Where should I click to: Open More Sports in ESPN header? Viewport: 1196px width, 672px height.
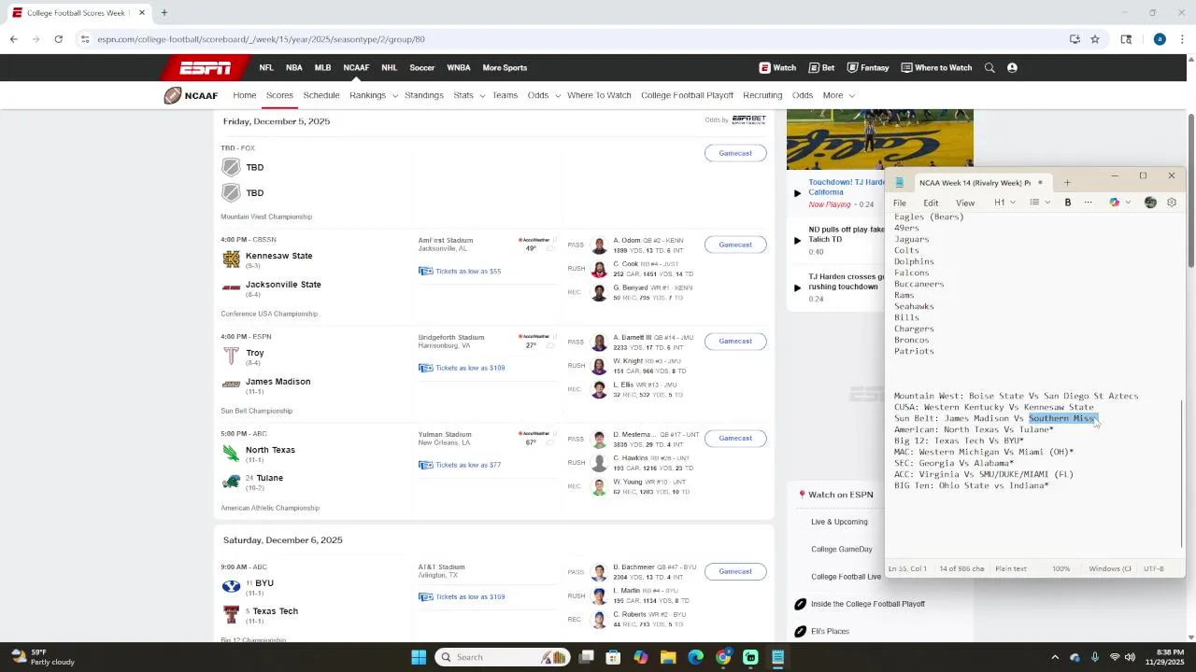505,67
